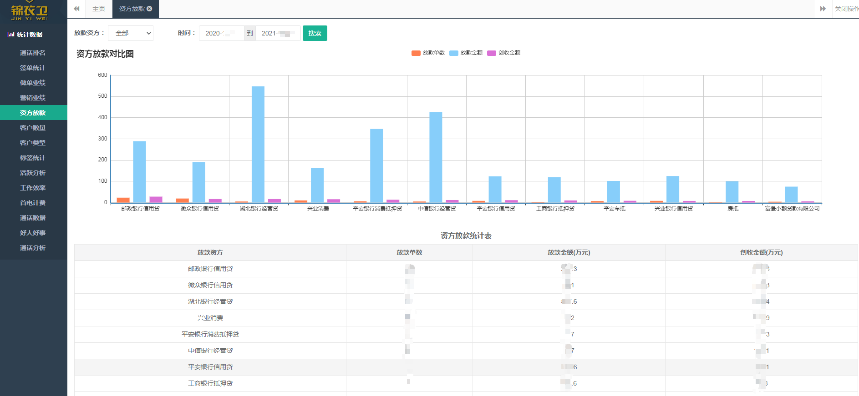Image resolution: width=859 pixels, height=396 pixels.
Task: Open 客户数量 in the sidebar
Action: pos(33,128)
